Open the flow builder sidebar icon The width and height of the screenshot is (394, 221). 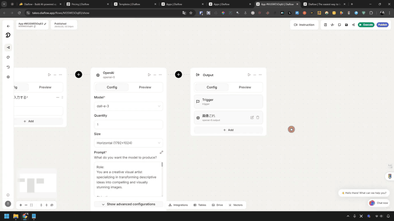point(8,47)
